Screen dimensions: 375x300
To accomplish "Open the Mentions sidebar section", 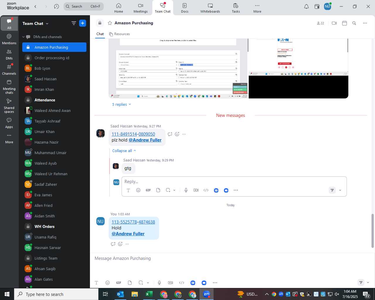I will (9, 39).
